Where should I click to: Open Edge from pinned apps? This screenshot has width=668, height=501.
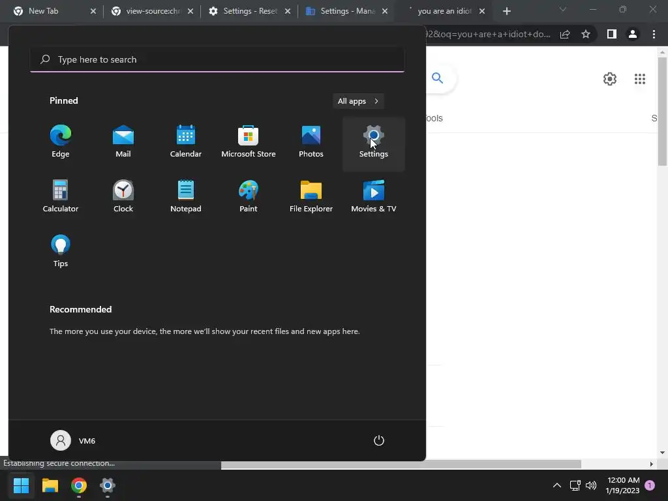pos(61,142)
